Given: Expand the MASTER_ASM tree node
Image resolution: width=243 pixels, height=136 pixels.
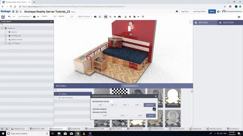Looking at the screenshot, I should pyautogui.click(x=6, y=36).
